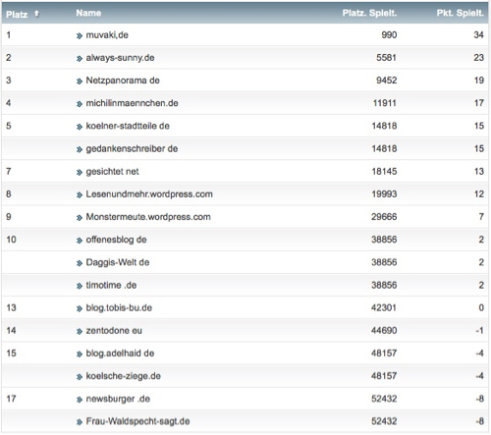The image size is (491, 435).
Task: Click the arrow icon before Frau-Waldspecht-sagt.de
Action: pyautogui.click(x=80, y=422)
